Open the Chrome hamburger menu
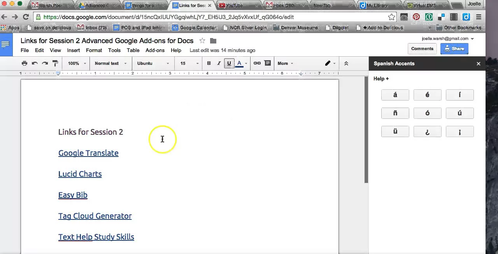 479,17
